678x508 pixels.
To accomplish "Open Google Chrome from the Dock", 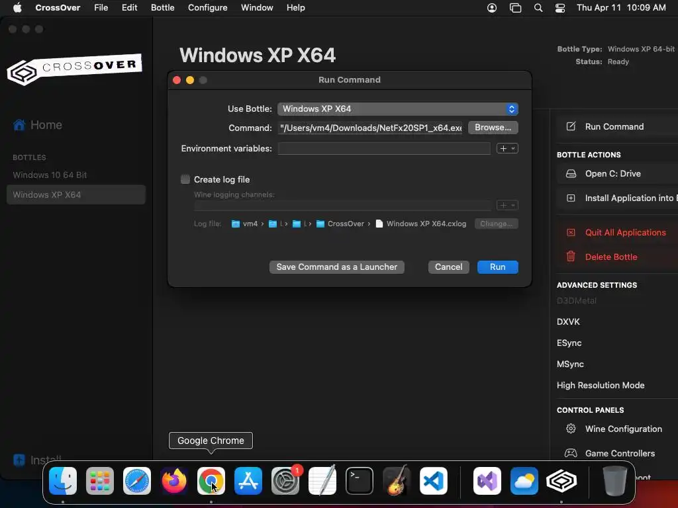I will click(x=211, y=481).
